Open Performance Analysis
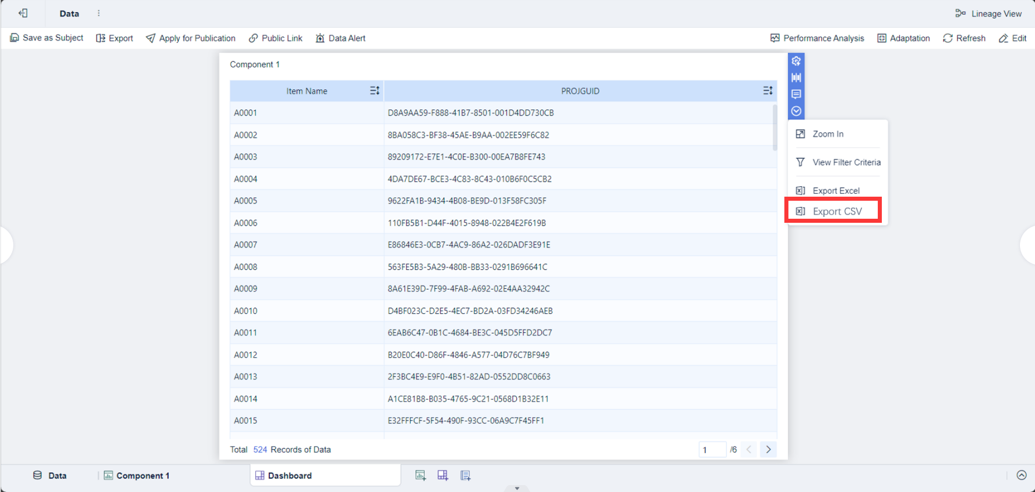Viewport: 1035px width, 492px height. point(817,38)
